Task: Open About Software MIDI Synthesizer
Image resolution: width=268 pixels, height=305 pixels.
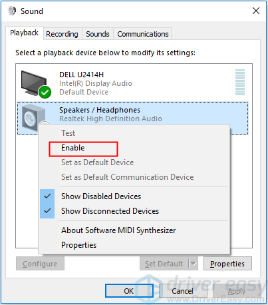Action: click(x=118, y=230)
